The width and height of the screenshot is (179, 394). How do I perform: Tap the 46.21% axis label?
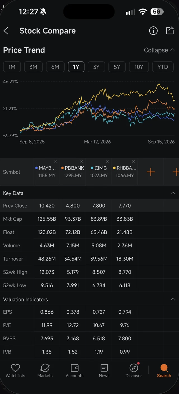(x=10, y=82)
